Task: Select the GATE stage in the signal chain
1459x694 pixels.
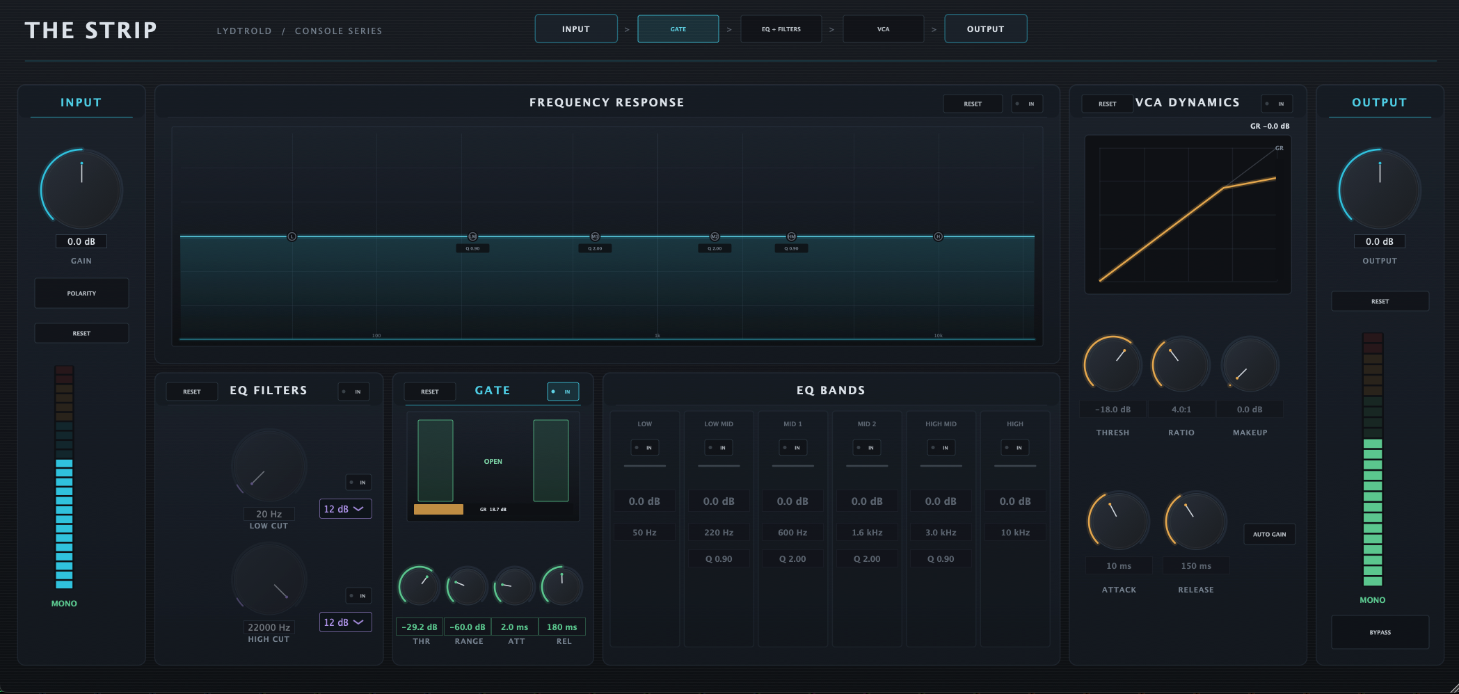Action: [678, 29]
